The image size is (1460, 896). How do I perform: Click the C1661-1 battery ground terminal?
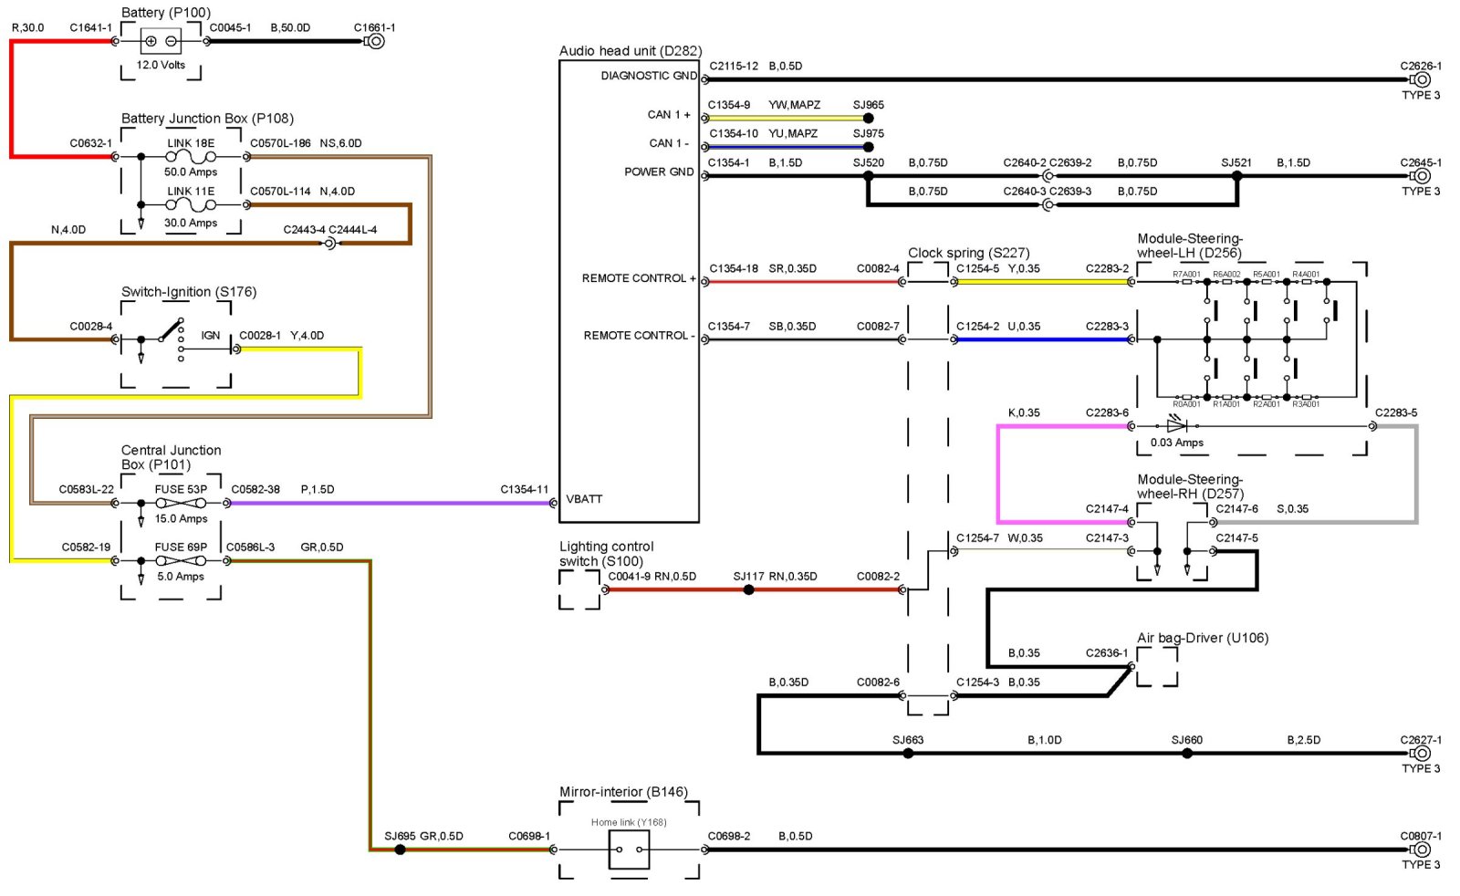[x=375, y=41]
